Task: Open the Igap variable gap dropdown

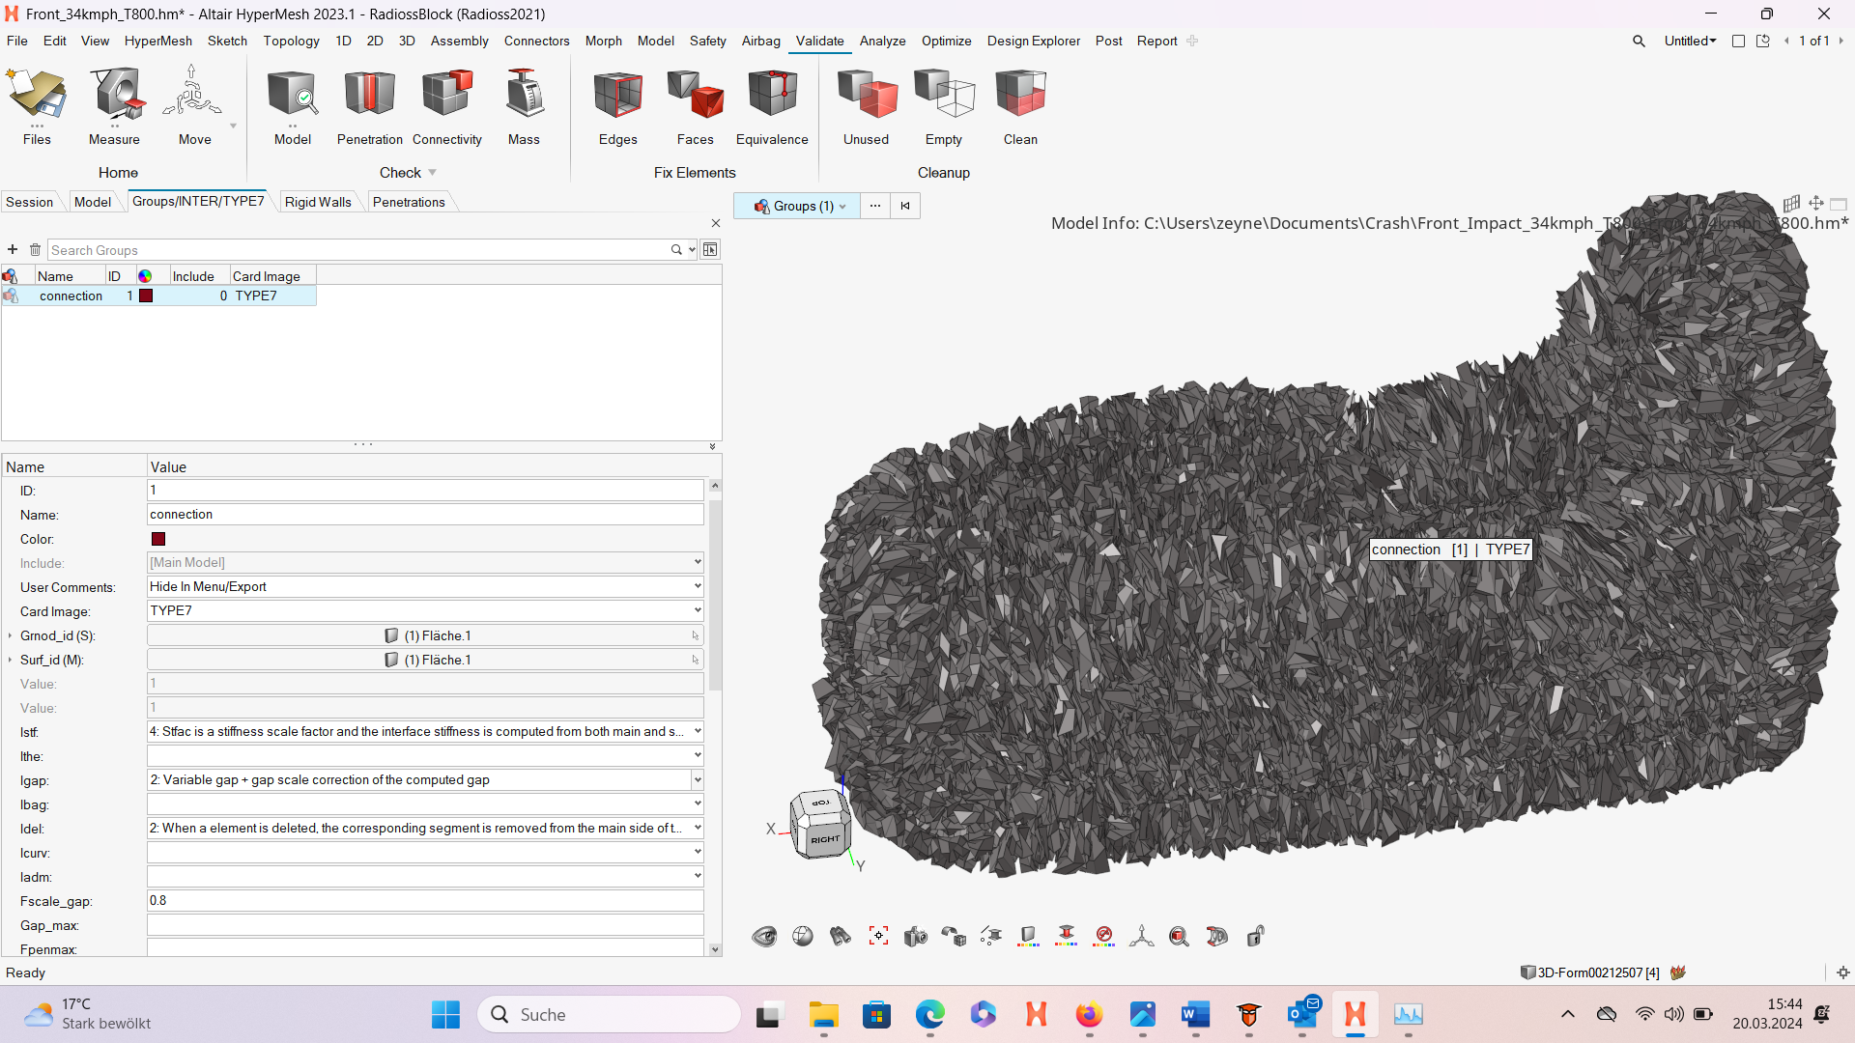Action: [x=698, y=780]
